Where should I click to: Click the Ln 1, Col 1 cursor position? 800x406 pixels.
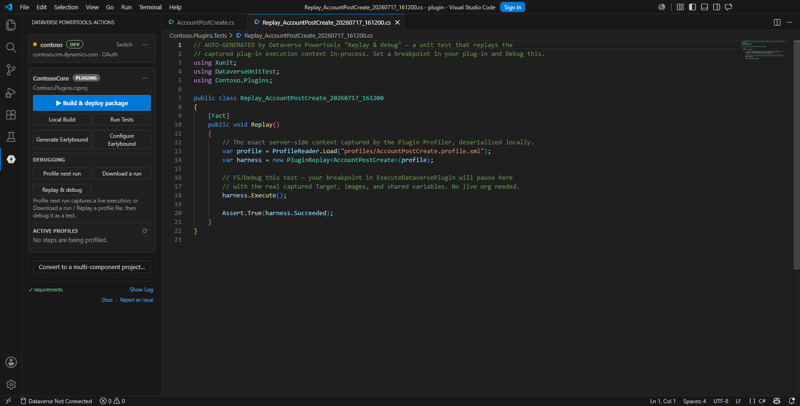click(663, 401)
